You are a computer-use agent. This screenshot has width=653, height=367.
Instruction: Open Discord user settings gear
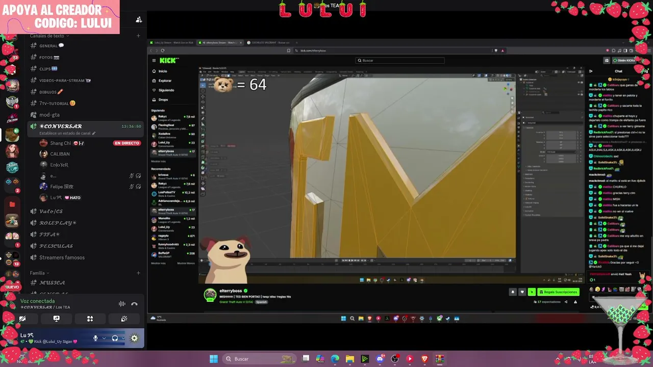click(134, 338)
